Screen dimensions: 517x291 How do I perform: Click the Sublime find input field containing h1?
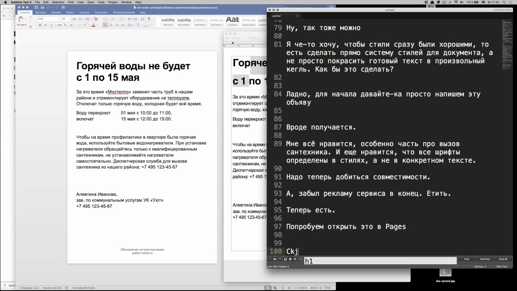(x=380, y=261)
